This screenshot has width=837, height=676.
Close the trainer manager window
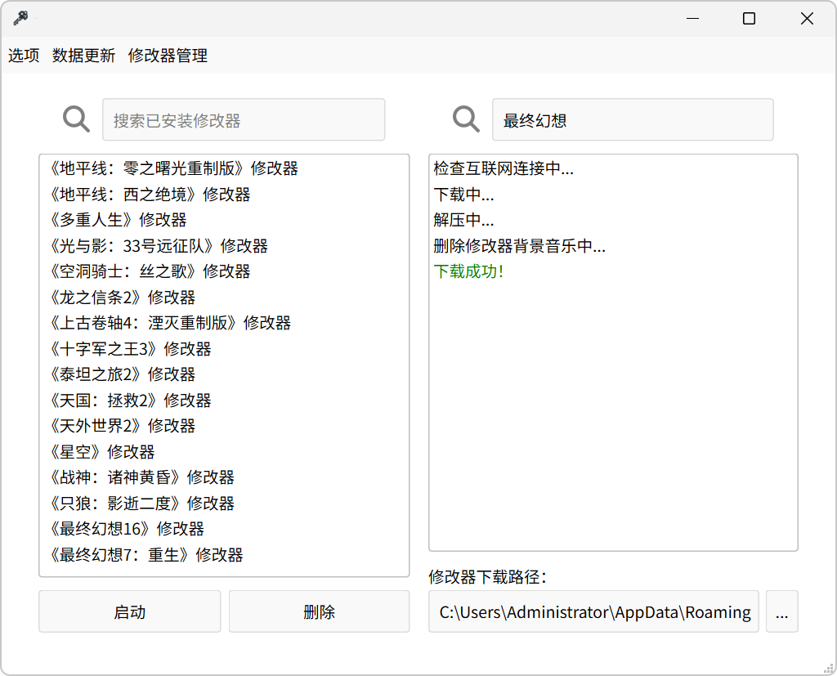click(x=807, y=19)
